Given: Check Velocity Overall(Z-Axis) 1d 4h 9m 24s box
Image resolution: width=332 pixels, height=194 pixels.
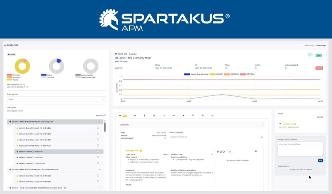Looking at the screenshot, I should point(98,140).
